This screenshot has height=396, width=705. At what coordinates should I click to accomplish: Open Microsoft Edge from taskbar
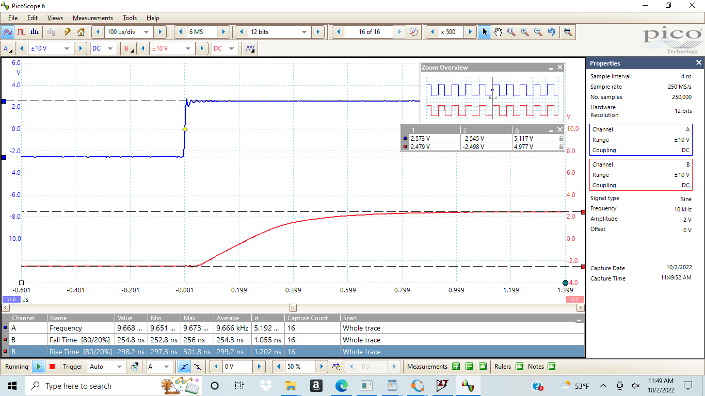341,386
